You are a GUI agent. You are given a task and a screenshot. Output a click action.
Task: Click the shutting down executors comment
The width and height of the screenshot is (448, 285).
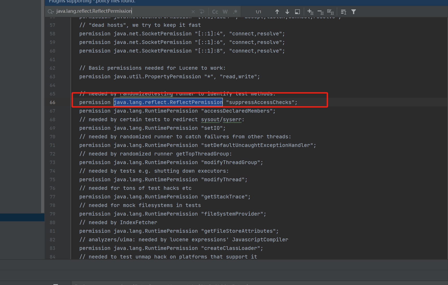[x=154, y=171]
